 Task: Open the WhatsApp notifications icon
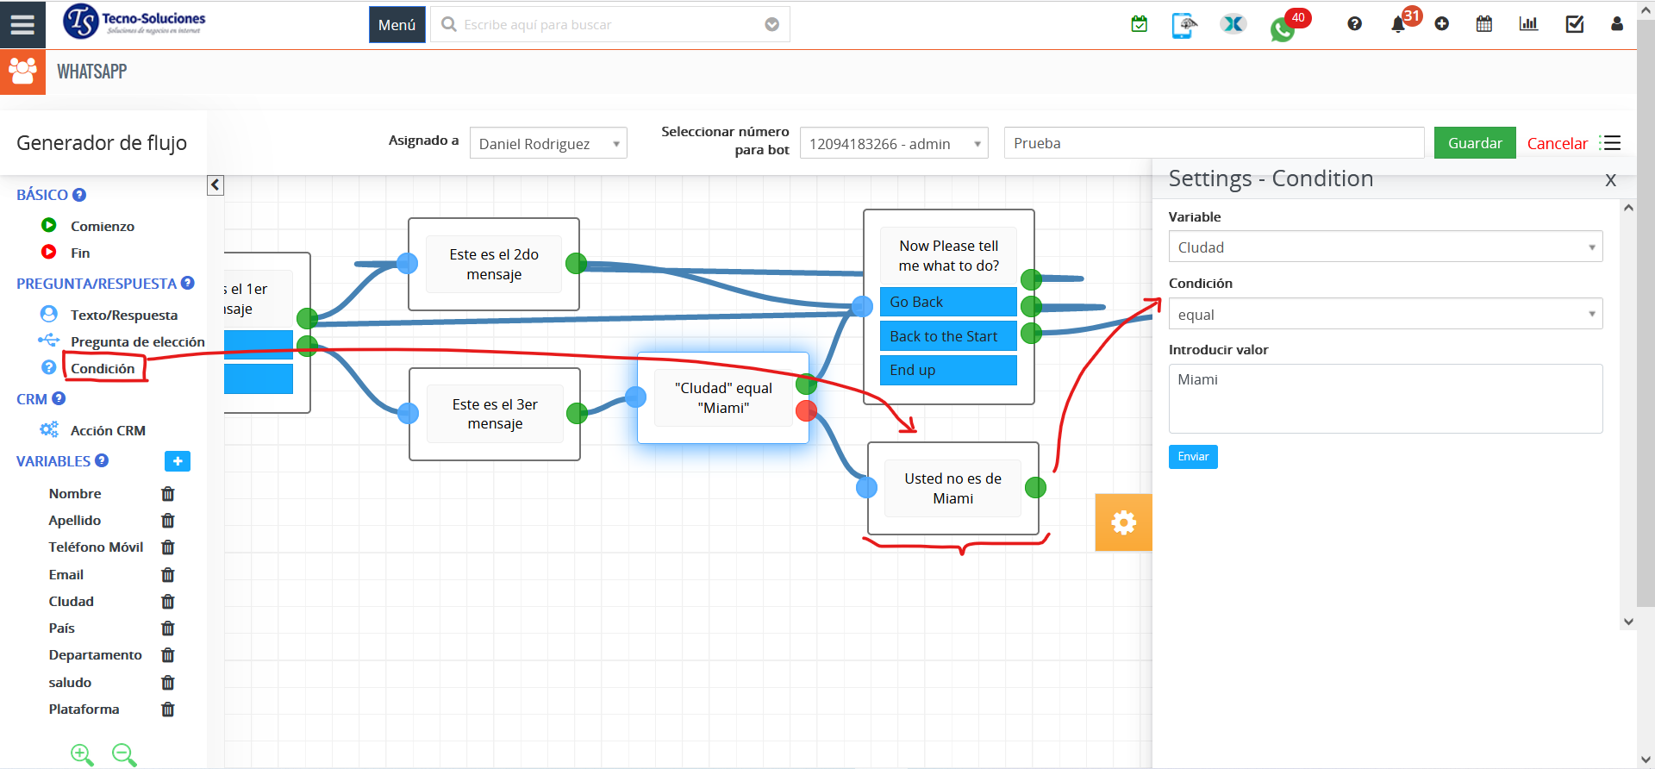[1283, 29]
